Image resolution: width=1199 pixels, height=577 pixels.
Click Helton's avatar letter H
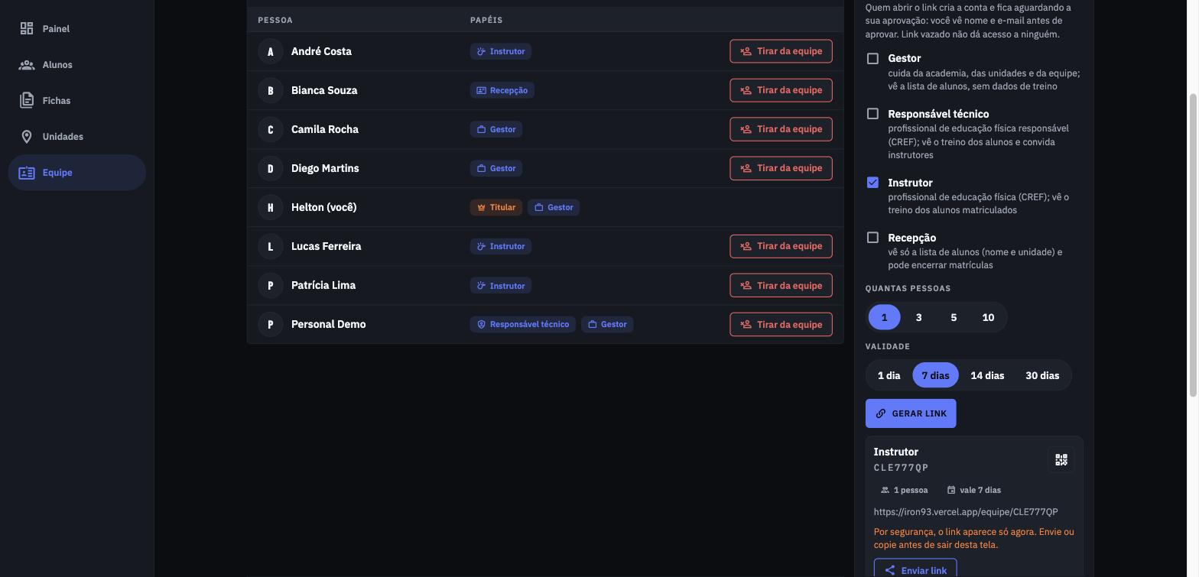coord(271,207)
